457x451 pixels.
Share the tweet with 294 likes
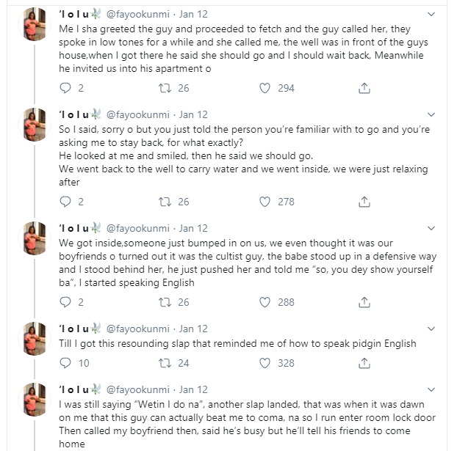364,88
